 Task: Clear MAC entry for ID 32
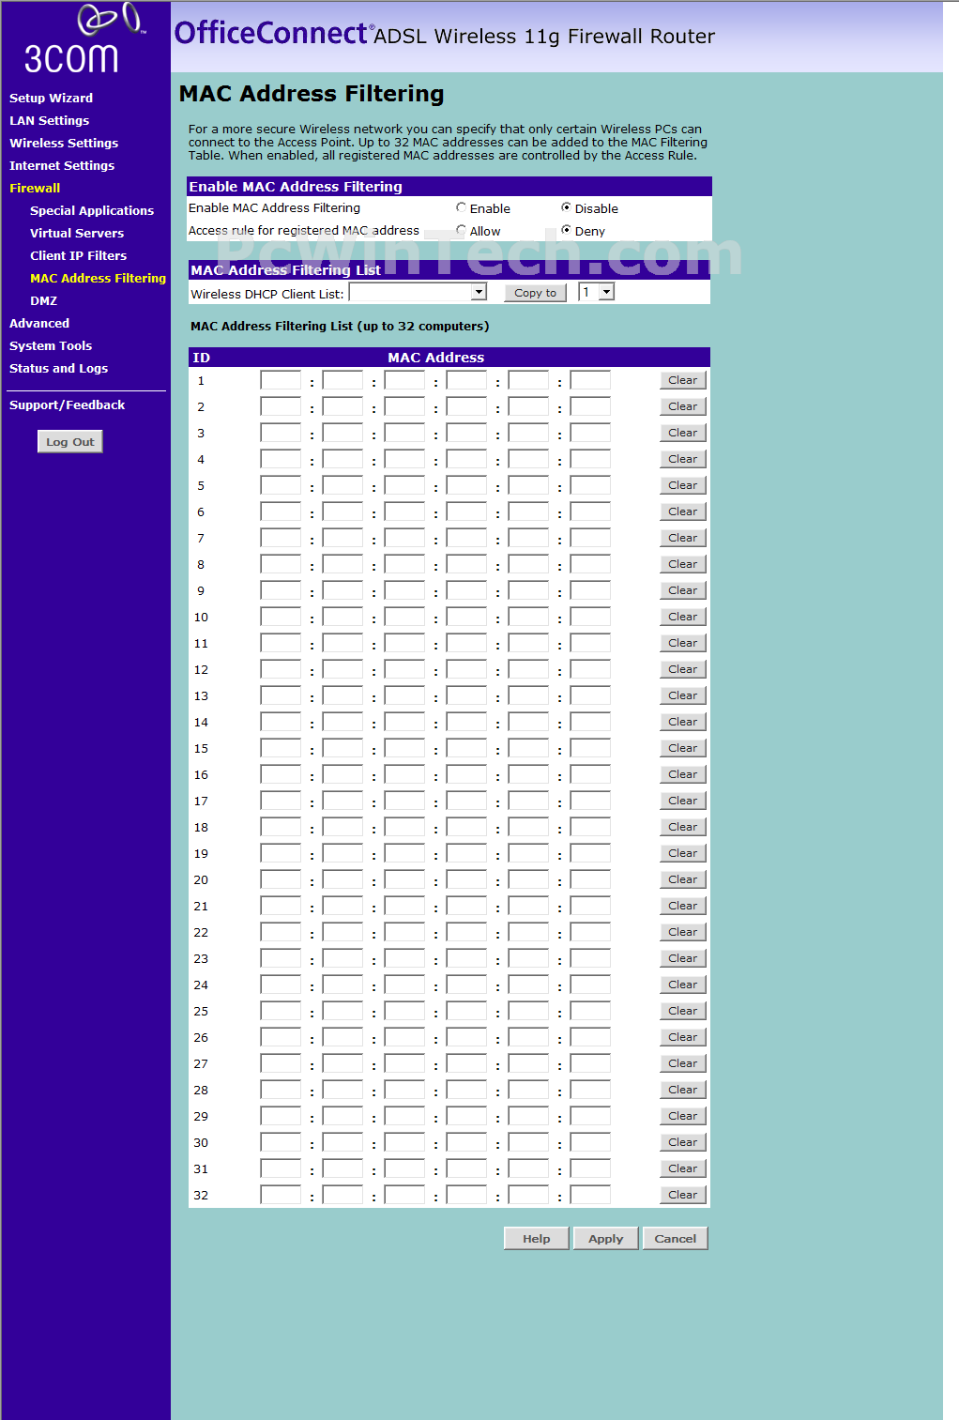[683, 1195]
